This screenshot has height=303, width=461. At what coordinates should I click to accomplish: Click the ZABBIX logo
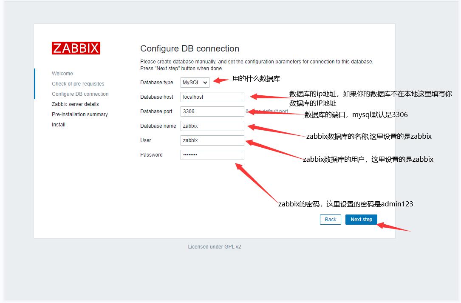coord(76,48)
